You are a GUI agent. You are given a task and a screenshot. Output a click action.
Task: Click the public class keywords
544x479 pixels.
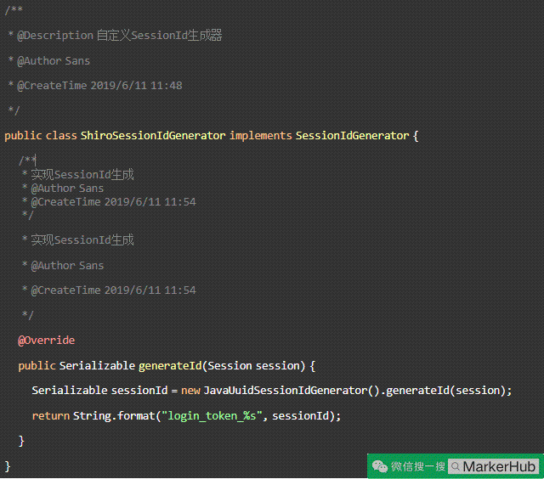[41, 136]
